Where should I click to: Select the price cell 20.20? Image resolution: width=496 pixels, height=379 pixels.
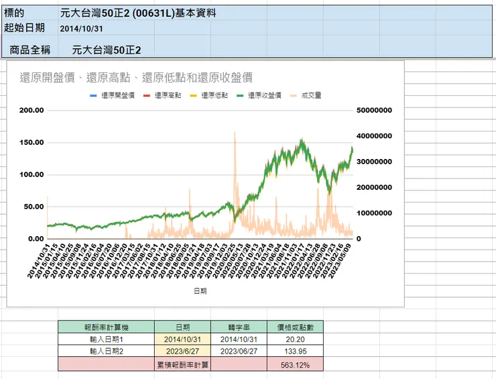295,339
